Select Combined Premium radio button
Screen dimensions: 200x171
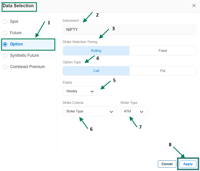5,67
